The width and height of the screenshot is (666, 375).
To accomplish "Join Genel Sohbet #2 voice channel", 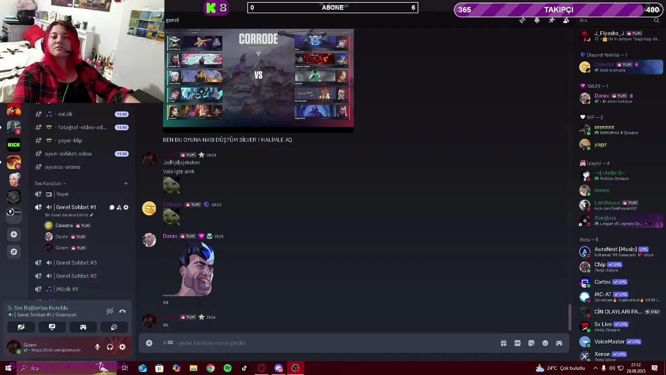I will (x=82, y=276).
